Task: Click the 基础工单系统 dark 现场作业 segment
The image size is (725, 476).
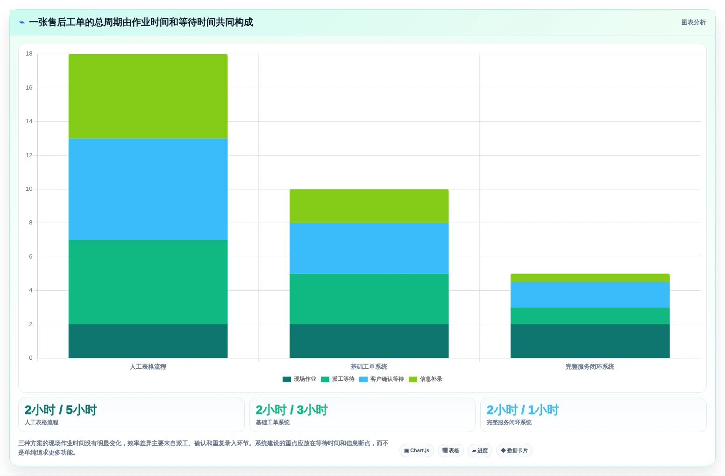Action: click(369, 341)
